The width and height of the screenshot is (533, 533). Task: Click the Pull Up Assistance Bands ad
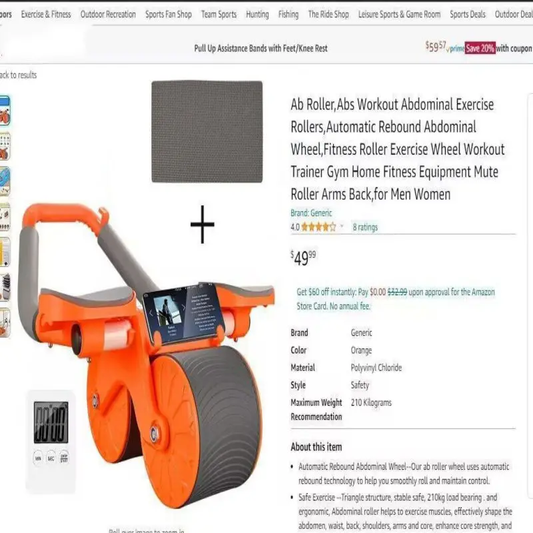261,48
